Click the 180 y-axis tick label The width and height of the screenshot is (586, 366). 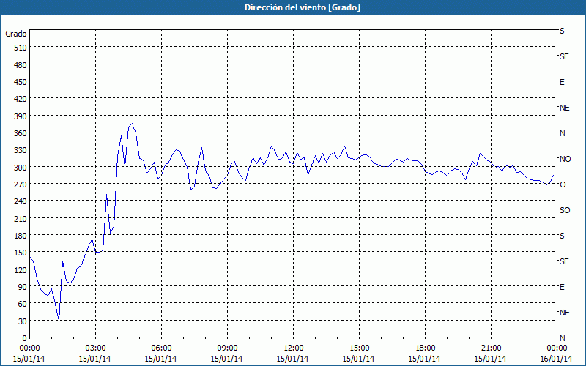pyautogui.click(x=21, y=236)
